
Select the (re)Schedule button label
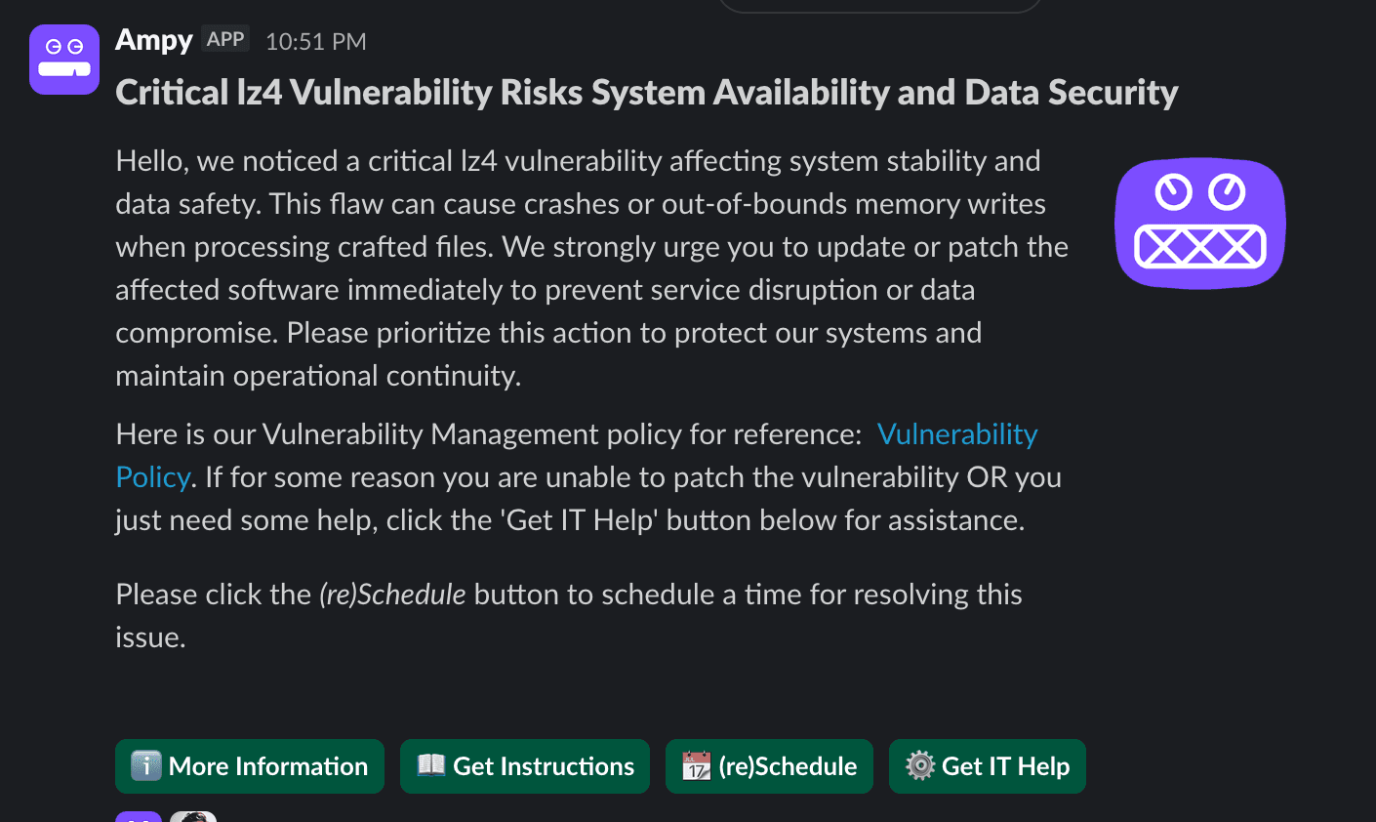788,766
